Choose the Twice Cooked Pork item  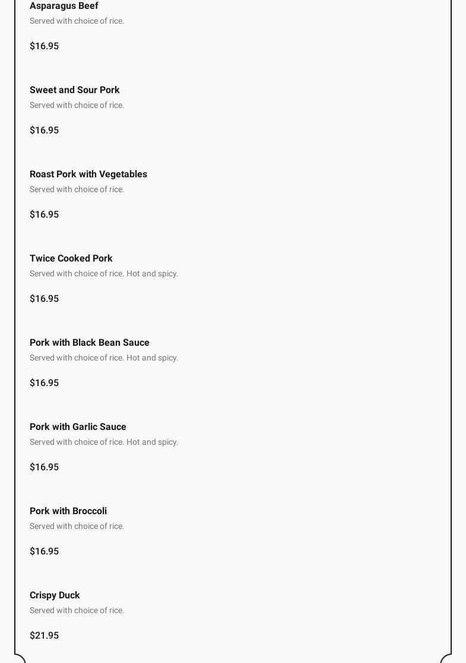(x=71, y=259)
